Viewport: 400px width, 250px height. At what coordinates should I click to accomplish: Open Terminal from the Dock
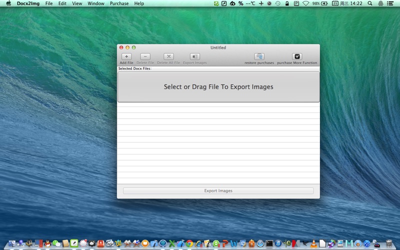coord(269,243)
